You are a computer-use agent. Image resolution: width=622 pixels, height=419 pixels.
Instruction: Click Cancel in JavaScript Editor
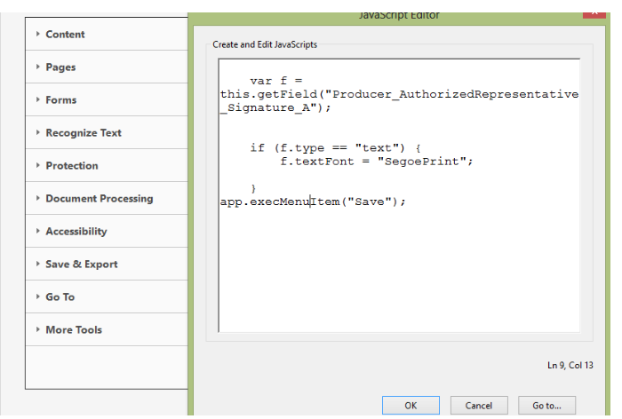pos(479,405)
